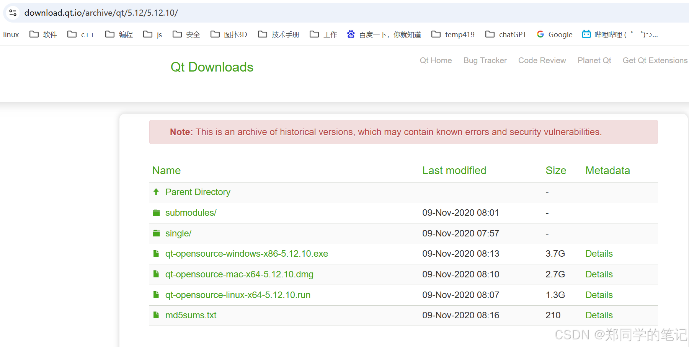
Task: Click the date 09-Nov-2020 07:57
Action: coord(460,233)
